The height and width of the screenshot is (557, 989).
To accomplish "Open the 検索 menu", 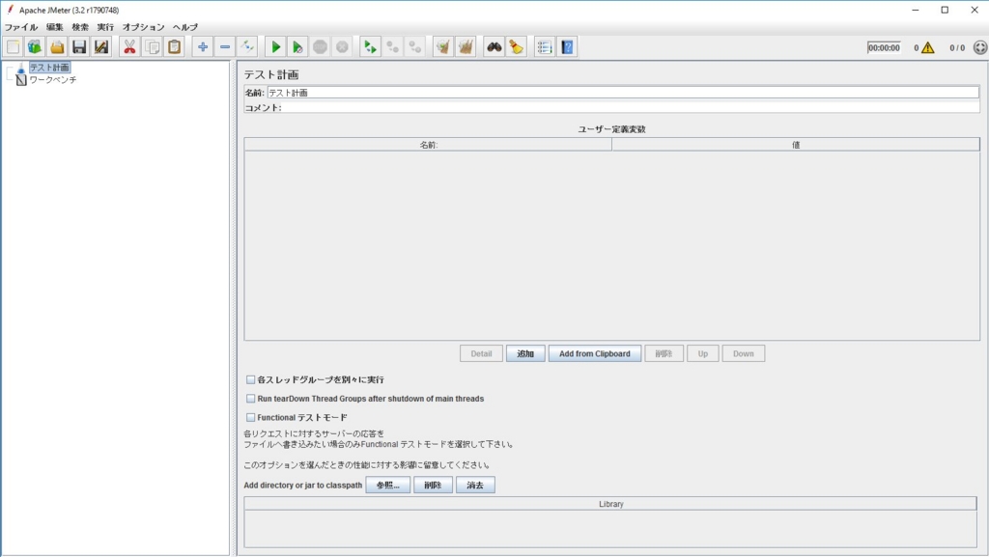I will 80,27.
